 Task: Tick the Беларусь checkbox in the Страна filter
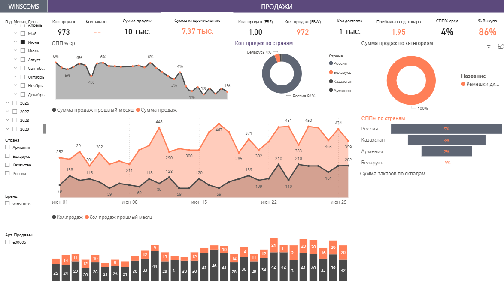[7, 156]
